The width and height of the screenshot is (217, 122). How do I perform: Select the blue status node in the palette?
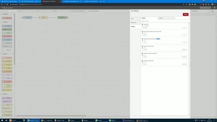(x=7, y=40)
